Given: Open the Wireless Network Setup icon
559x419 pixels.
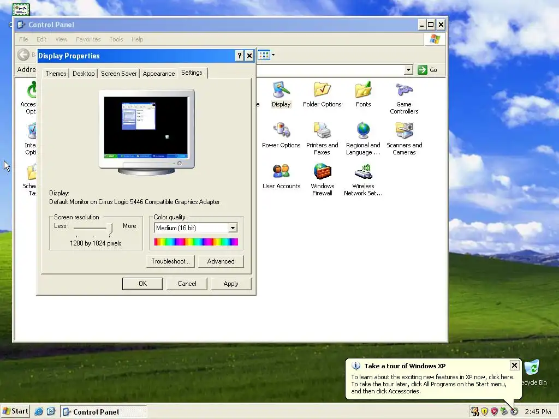Looking at the screenshot, I should [363, 180].
